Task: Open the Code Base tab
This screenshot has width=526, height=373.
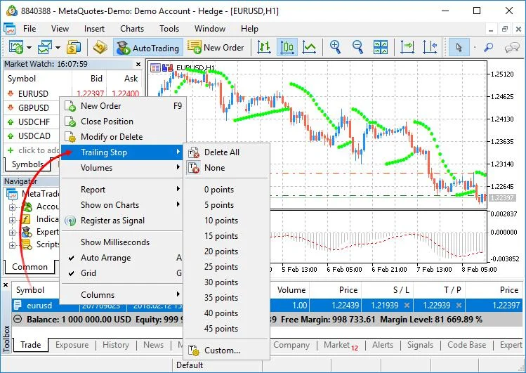Action: (x=466, y=345)
